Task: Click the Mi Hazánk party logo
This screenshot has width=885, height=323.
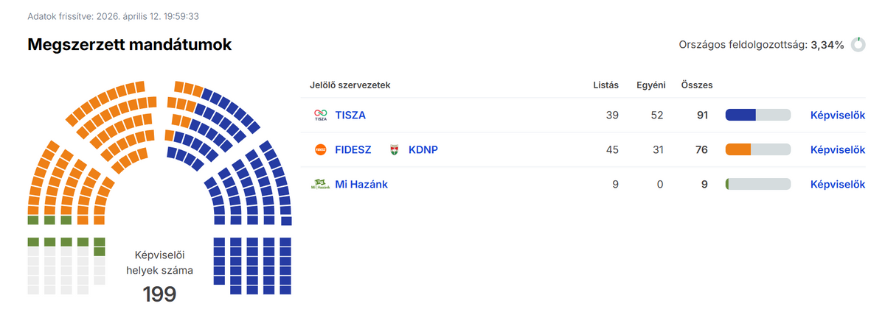Action: click(x=319, y=185)
